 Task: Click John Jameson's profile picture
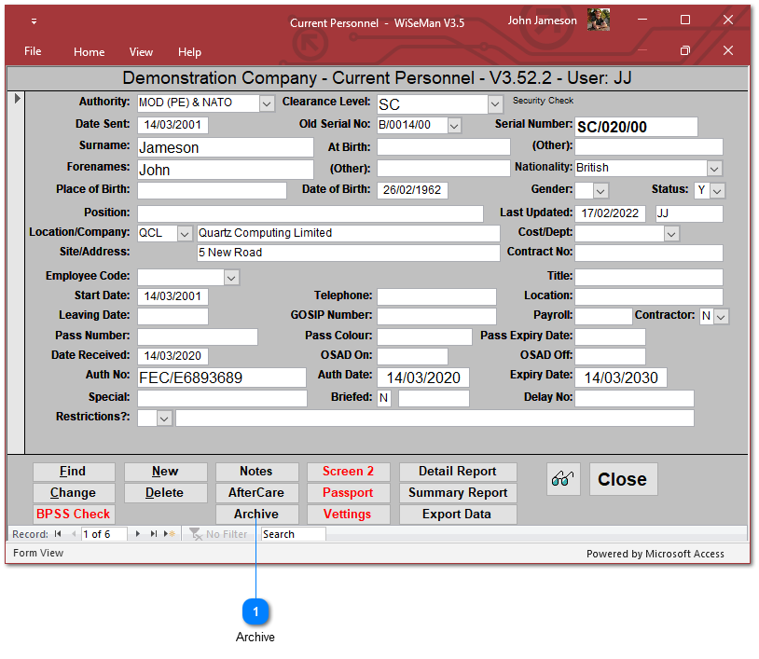coord(599,21)
